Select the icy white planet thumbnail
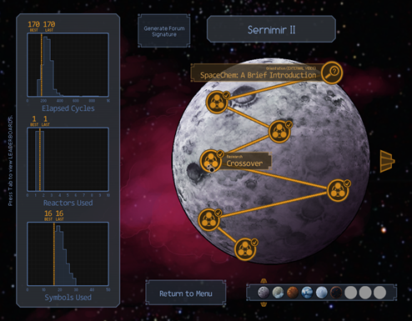The width and height of the screenshot is (412, 321). [321, 293]
